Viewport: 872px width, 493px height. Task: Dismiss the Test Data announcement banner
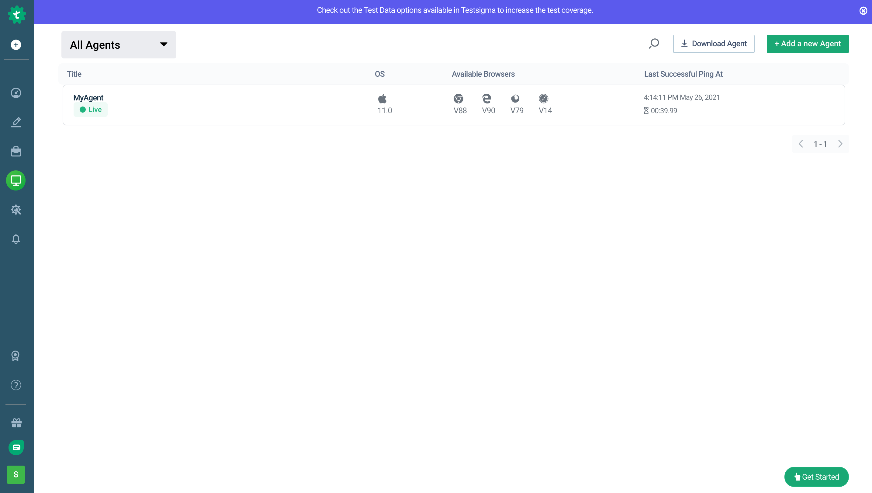(x=863, y=11)
